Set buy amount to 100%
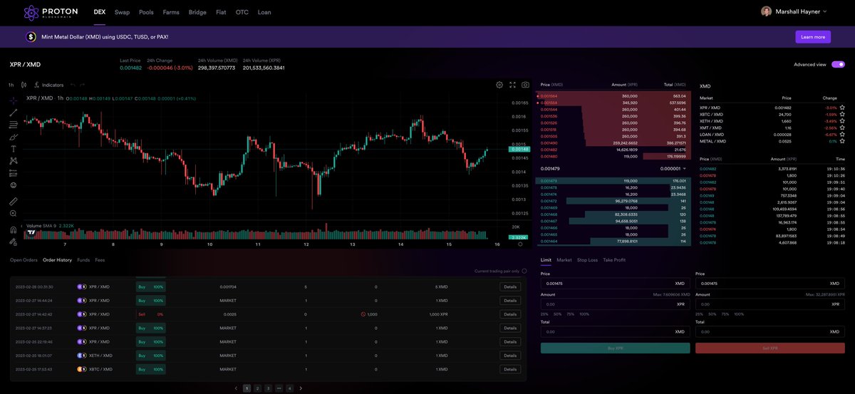Image resolution: width=855 pixels, height=394 pixels. [584, 314]
